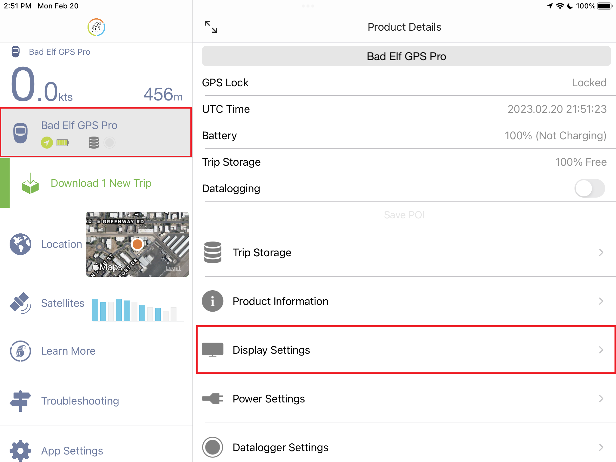Image resolution: width=616 pixels, height=462 pixels.
Task: Click the Trip Storage database icon
Action: tap(213, 252)
